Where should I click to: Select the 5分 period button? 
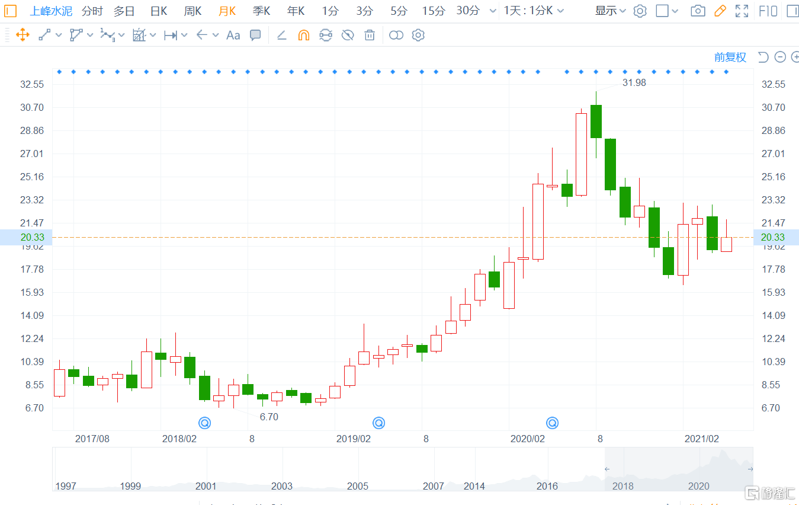(x=399, y=11)
